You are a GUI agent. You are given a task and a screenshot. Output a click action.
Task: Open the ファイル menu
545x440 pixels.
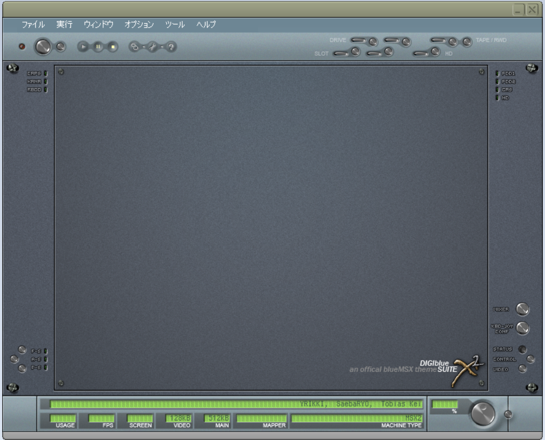pos(33,24)
